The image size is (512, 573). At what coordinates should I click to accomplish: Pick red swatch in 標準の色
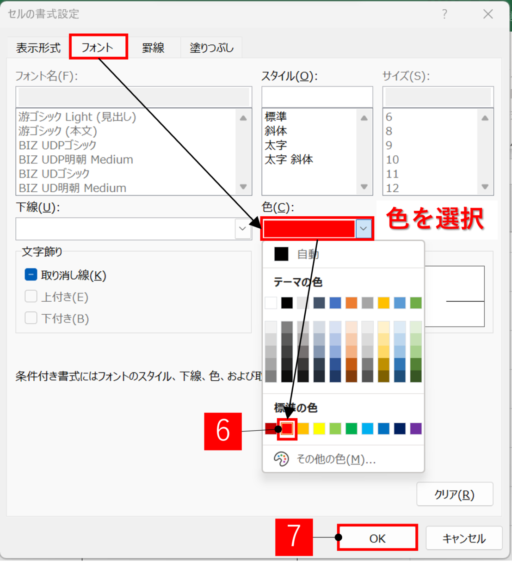point(287,428)
